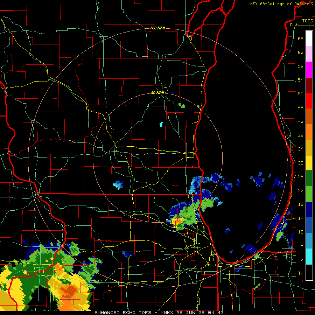The image size is (315, 315).
Task: Pick the light green legend swatch
Action: click(x=309, y=194)
